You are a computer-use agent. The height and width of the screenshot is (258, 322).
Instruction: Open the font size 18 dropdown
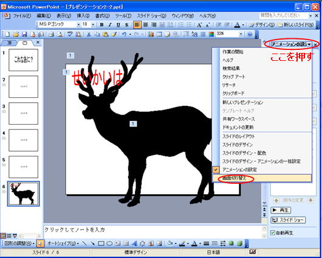93,25
